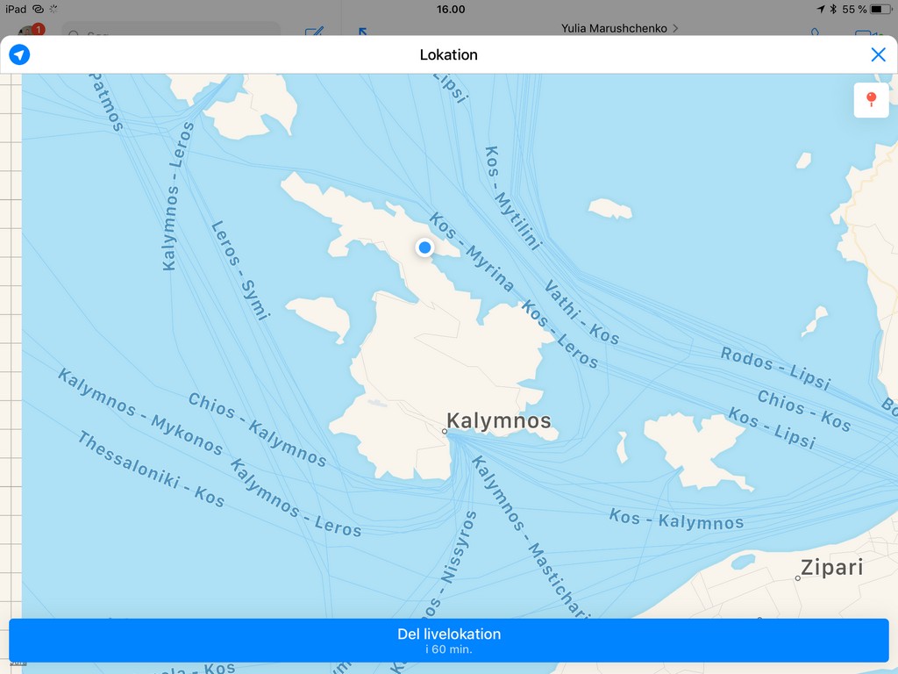Viewport: 898px width, 674px height.
Task: Tap the blue current position dot
Action: [424, 247]
